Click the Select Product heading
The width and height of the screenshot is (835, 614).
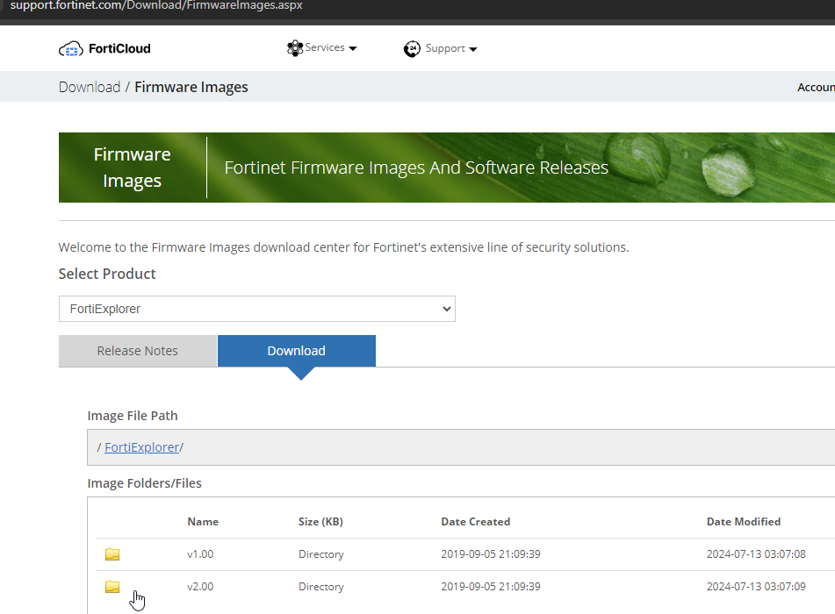point(107,274)
